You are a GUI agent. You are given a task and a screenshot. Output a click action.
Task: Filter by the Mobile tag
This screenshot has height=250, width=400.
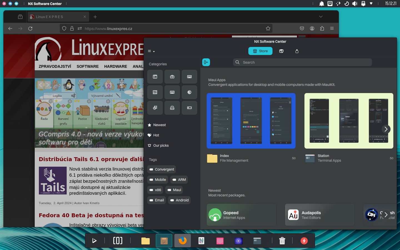click(x=157, y=180)
